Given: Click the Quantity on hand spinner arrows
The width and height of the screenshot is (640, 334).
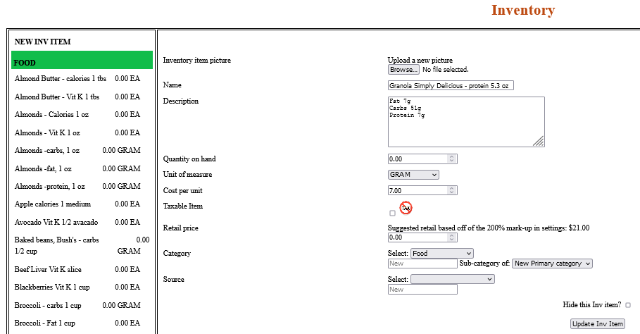Looking at the screenshot, I should coord(452,159).
